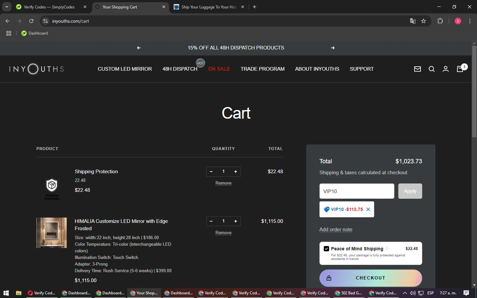Open the Chrome profile avatar
Screen dimensions: 477x298
point(458,21)
